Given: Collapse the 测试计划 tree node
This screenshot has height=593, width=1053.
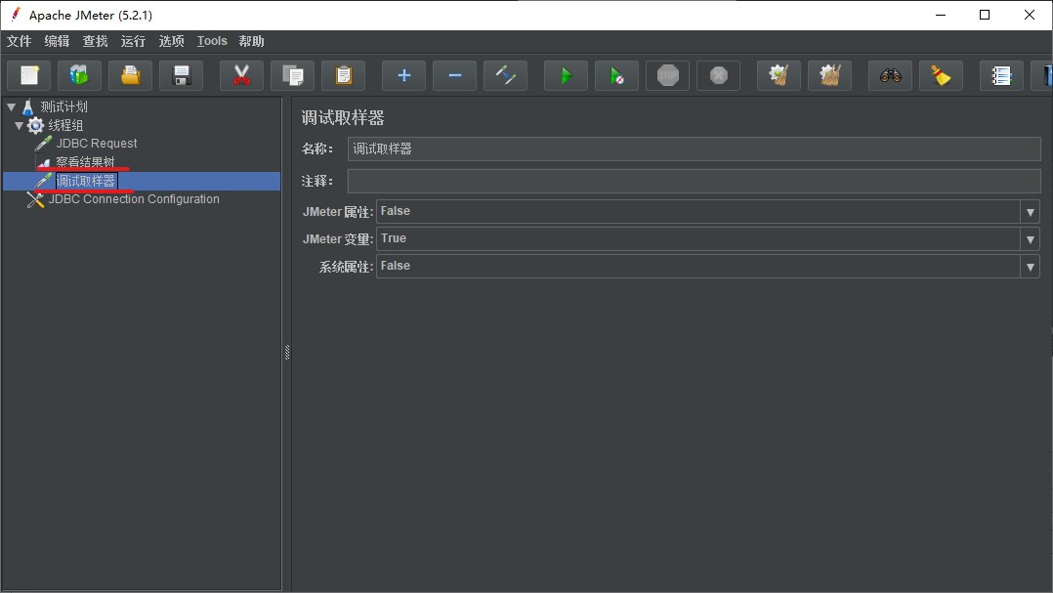Looking at the screenshot, I should [x=12, y=106].
